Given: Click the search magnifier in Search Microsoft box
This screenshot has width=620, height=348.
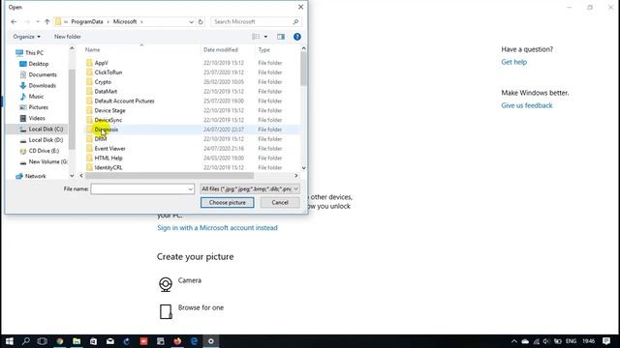Looking at the screenshot, I should point(295,21).
